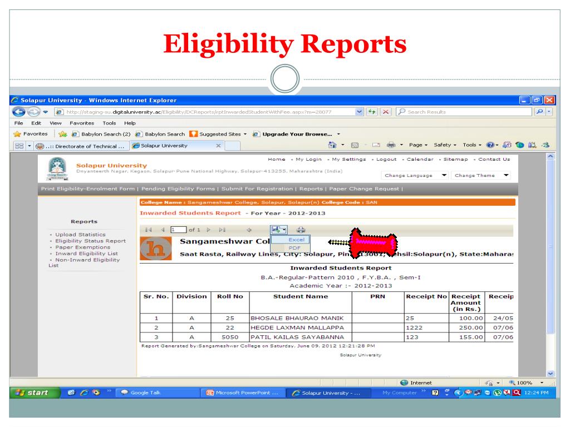
Task: Click the My Login link
Action: pyautogui.click(x=308, y=159)
